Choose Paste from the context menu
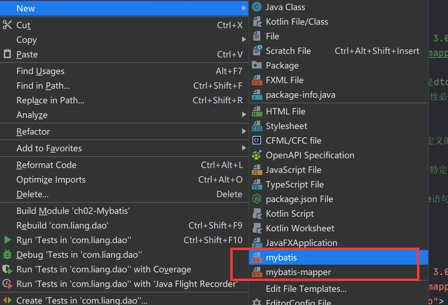This screenshot has height=305, width=448. pyautogui.click(x=124, y=54)
